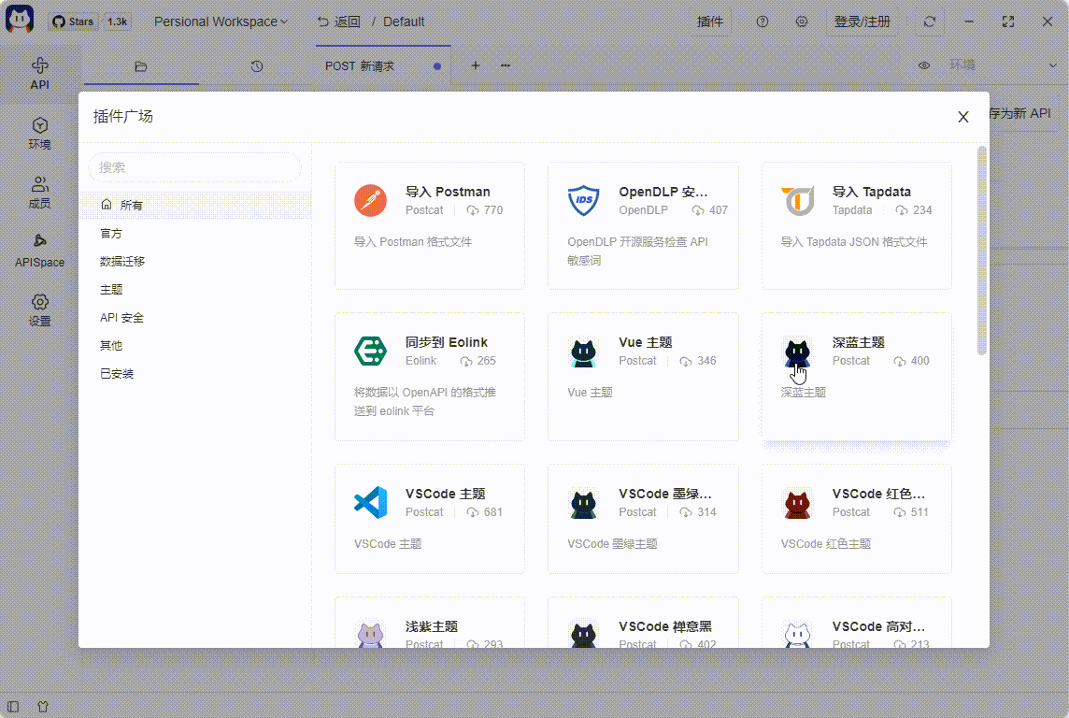Screen dimensions: 1069x718
Task: Click the plugin list vertical scrollbar
Action: [981, 251]
